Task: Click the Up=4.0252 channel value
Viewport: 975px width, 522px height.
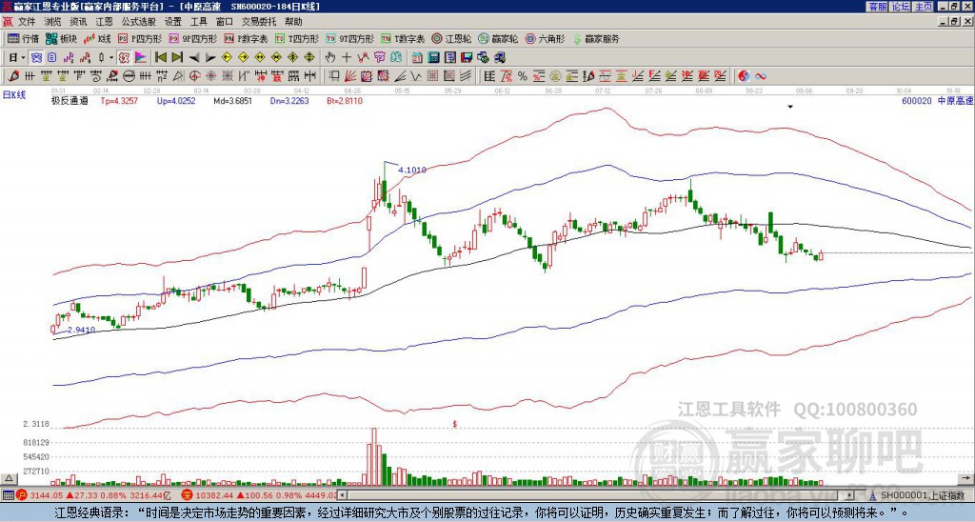Action: [176, 100]
